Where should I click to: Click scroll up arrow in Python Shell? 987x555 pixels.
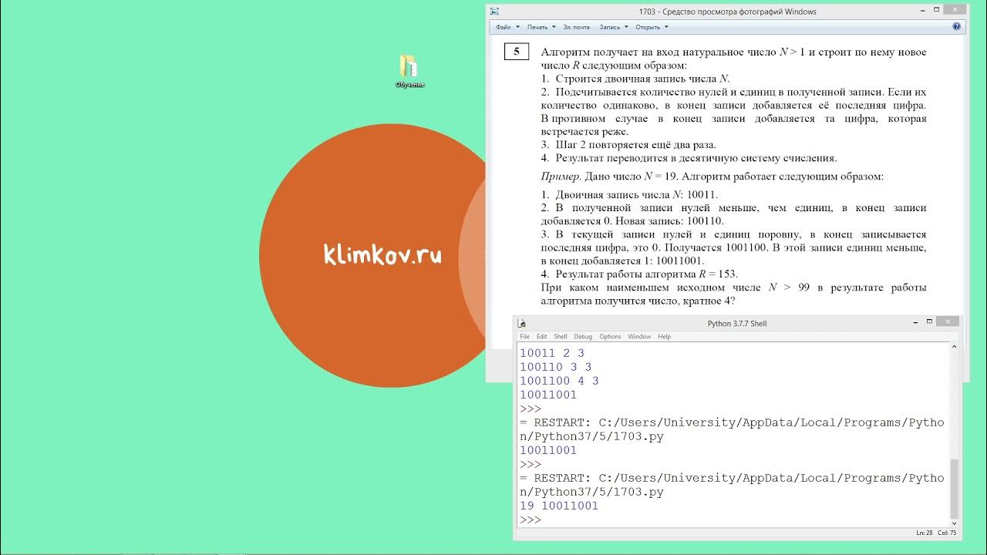coord(954,348)
